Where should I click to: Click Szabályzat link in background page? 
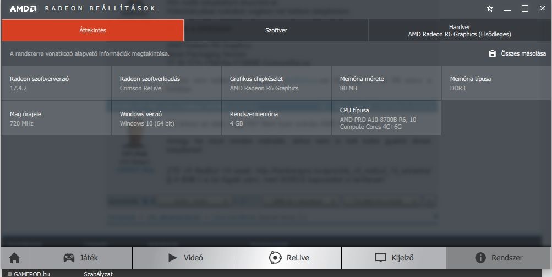[x=98, y=274]
